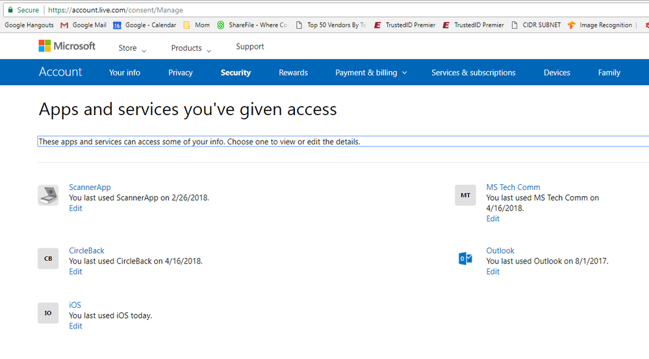
Task: Expand the Store dropdown menu
Action: [133, 48]
